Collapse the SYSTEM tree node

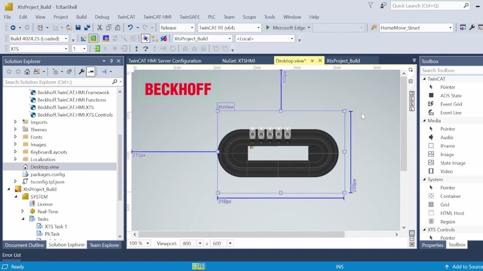(x=15, y=196)
